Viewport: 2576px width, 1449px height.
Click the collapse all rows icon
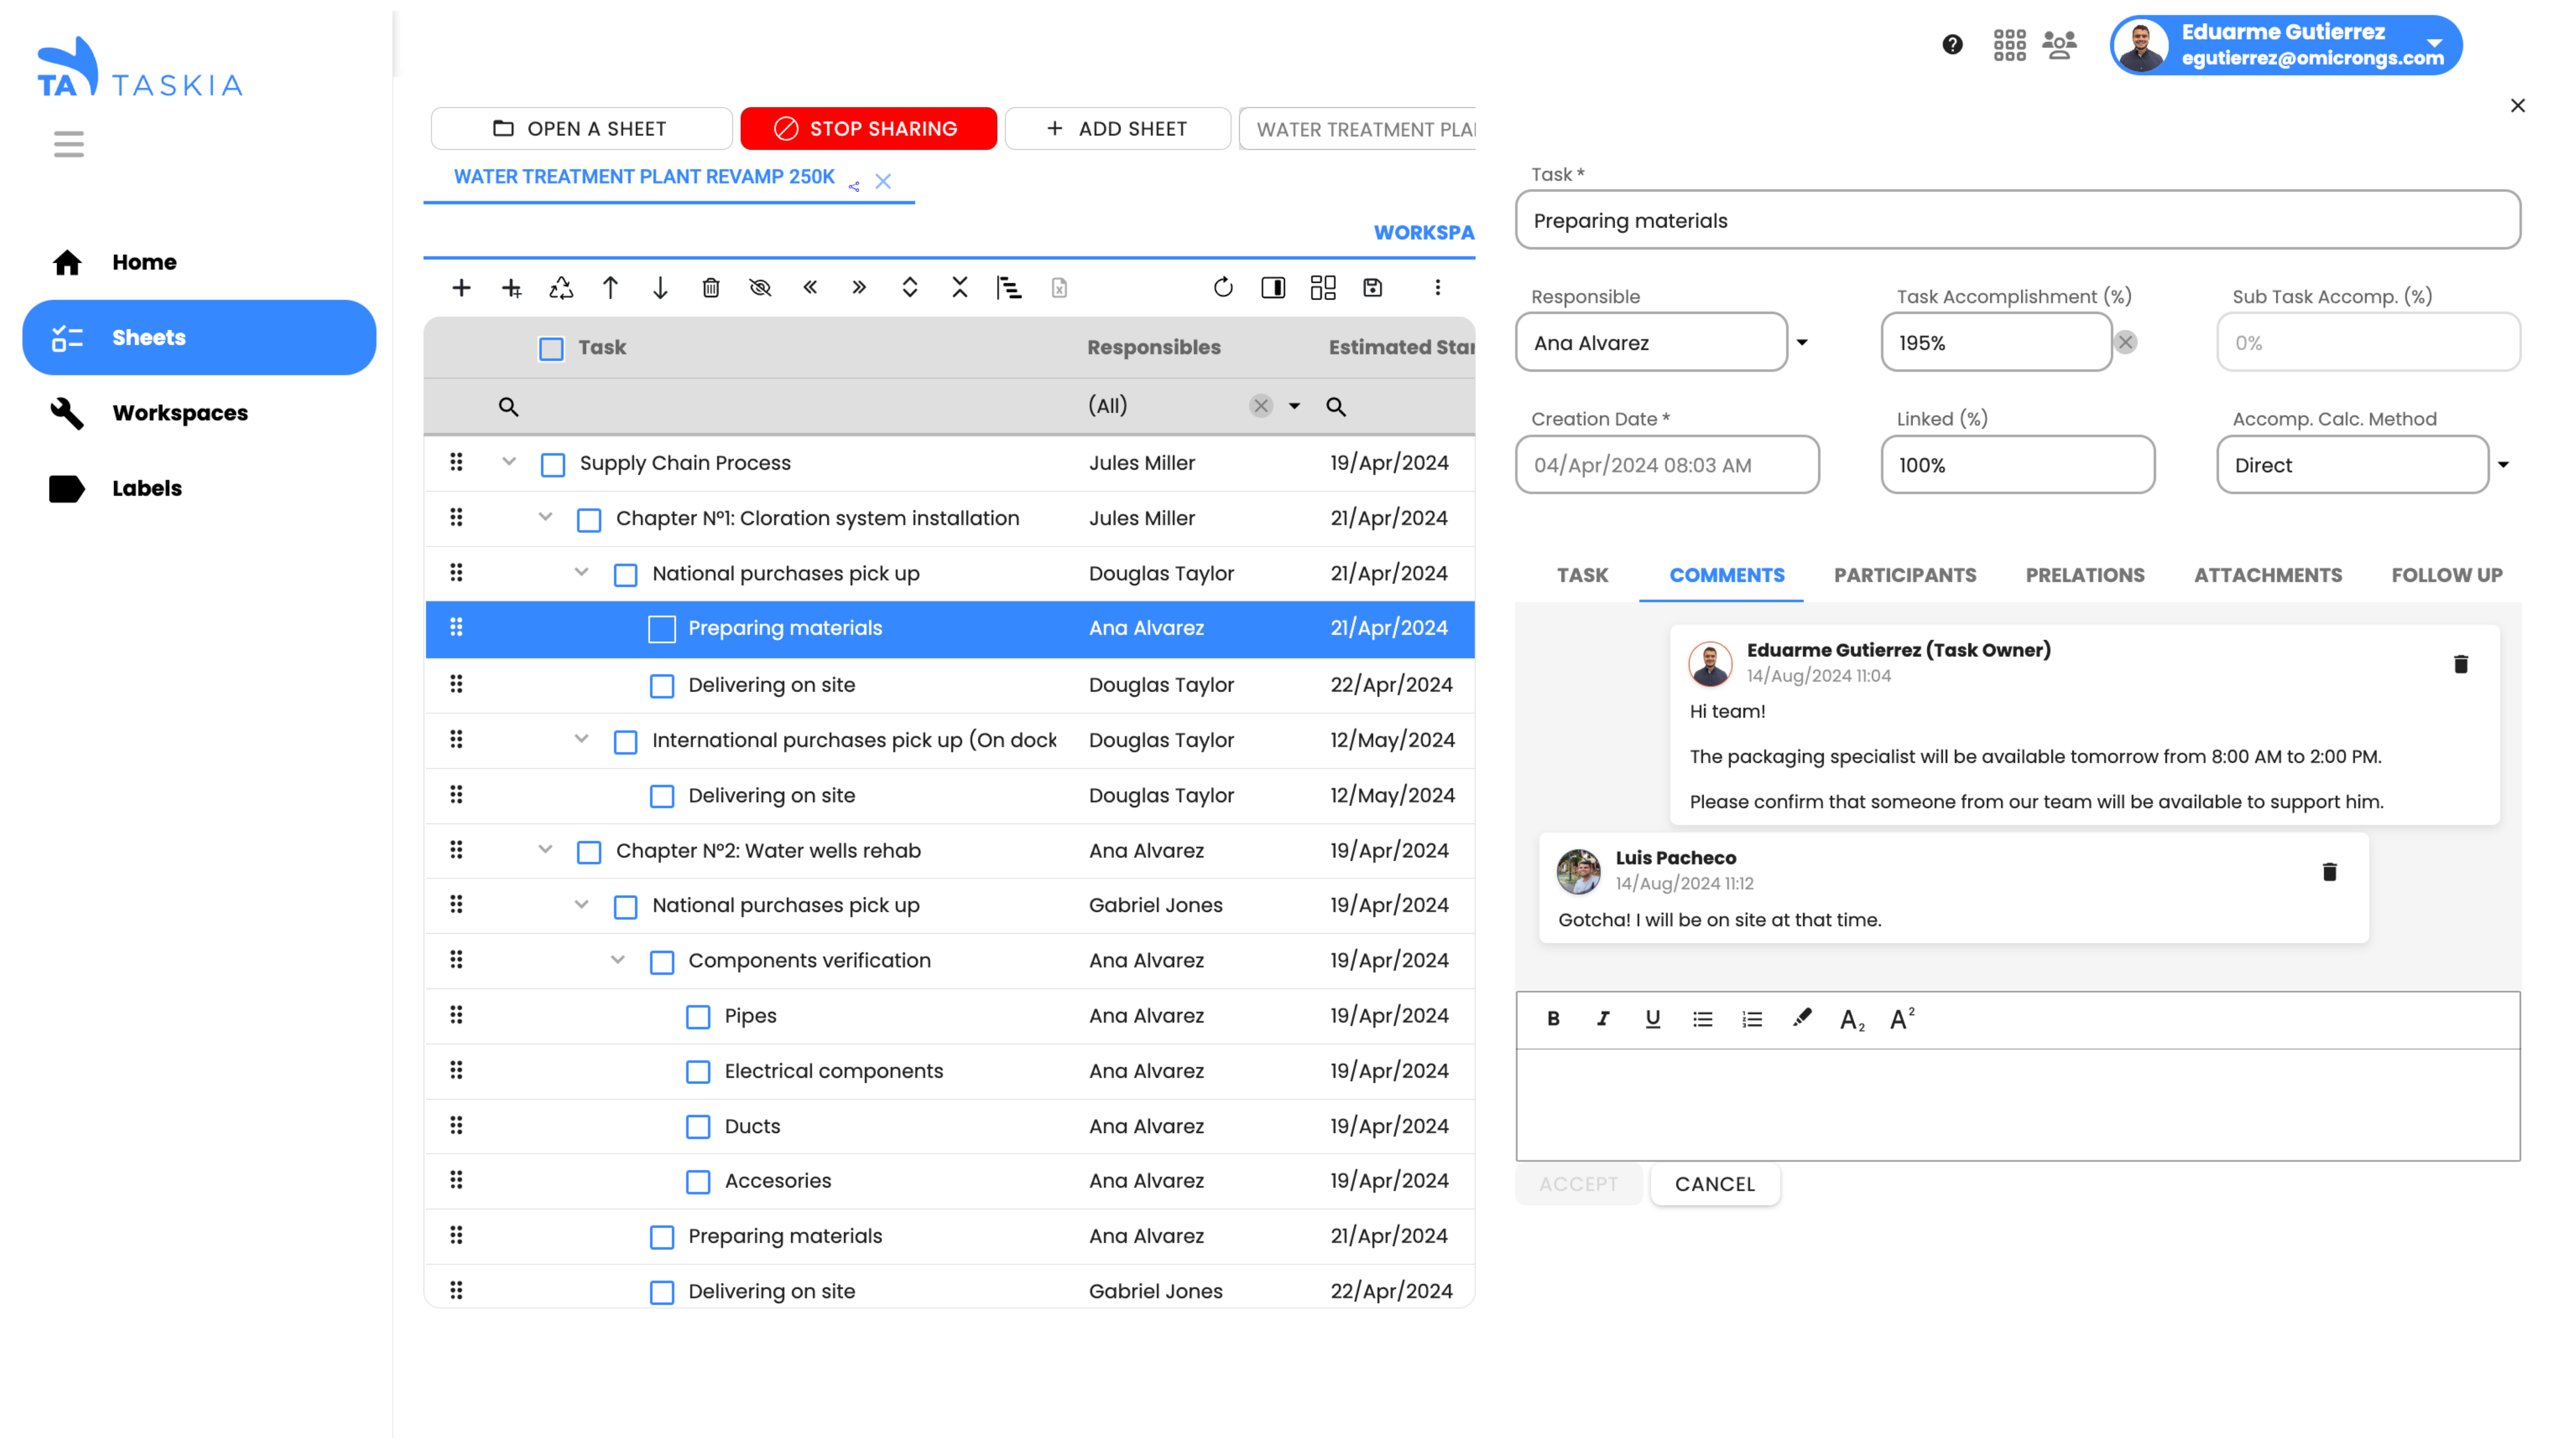[x=960, y=288]
